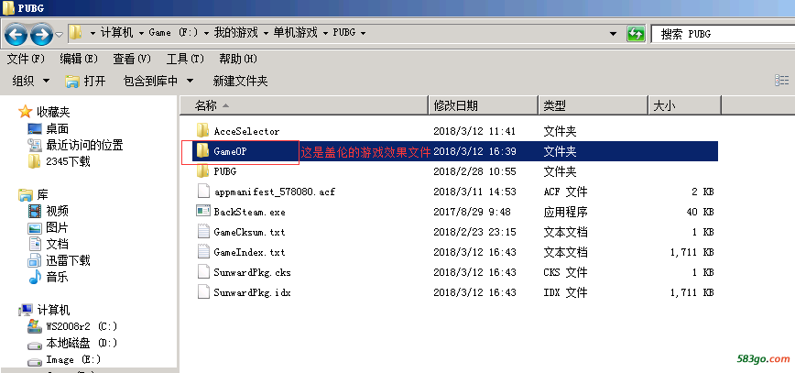Click the folder icon in address bar

tap(75, 33)
